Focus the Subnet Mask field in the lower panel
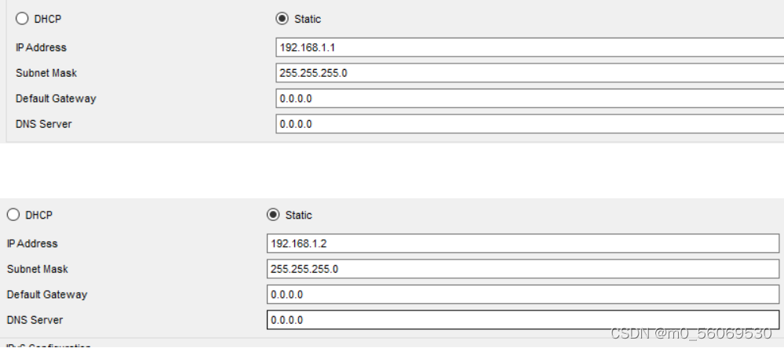 click(523, 269)
